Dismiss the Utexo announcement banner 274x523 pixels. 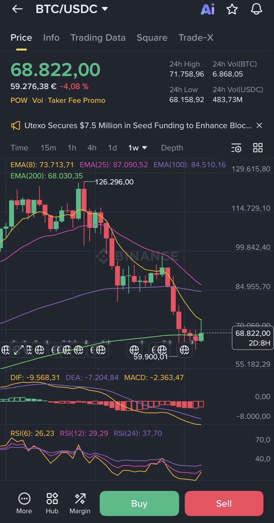[x=259, y=126]
